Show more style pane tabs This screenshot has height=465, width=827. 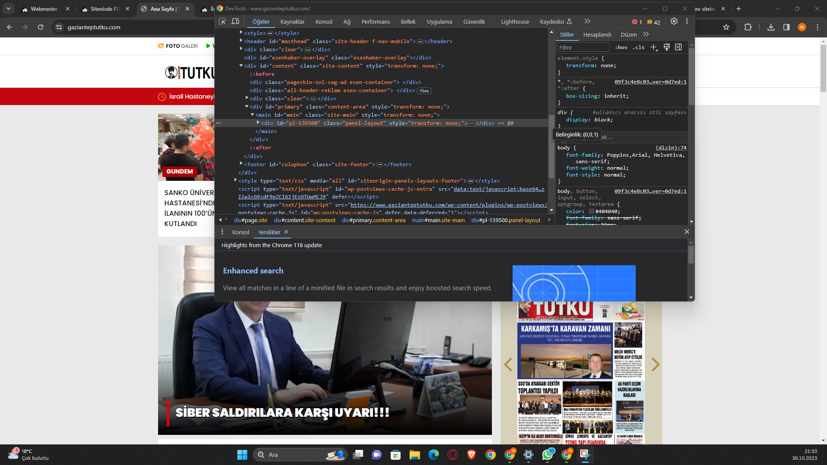[646, 34]
